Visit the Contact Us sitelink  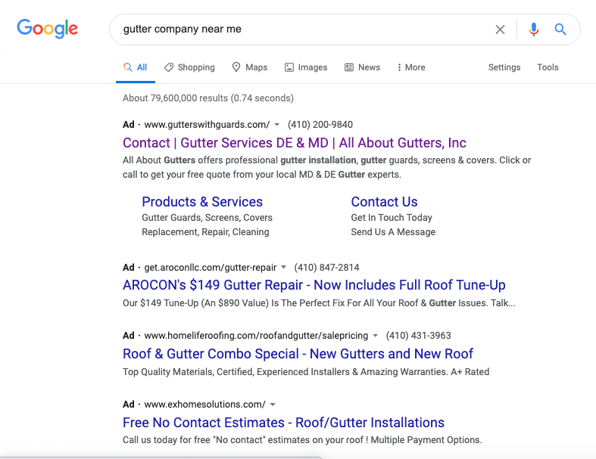tap(384, 202)
